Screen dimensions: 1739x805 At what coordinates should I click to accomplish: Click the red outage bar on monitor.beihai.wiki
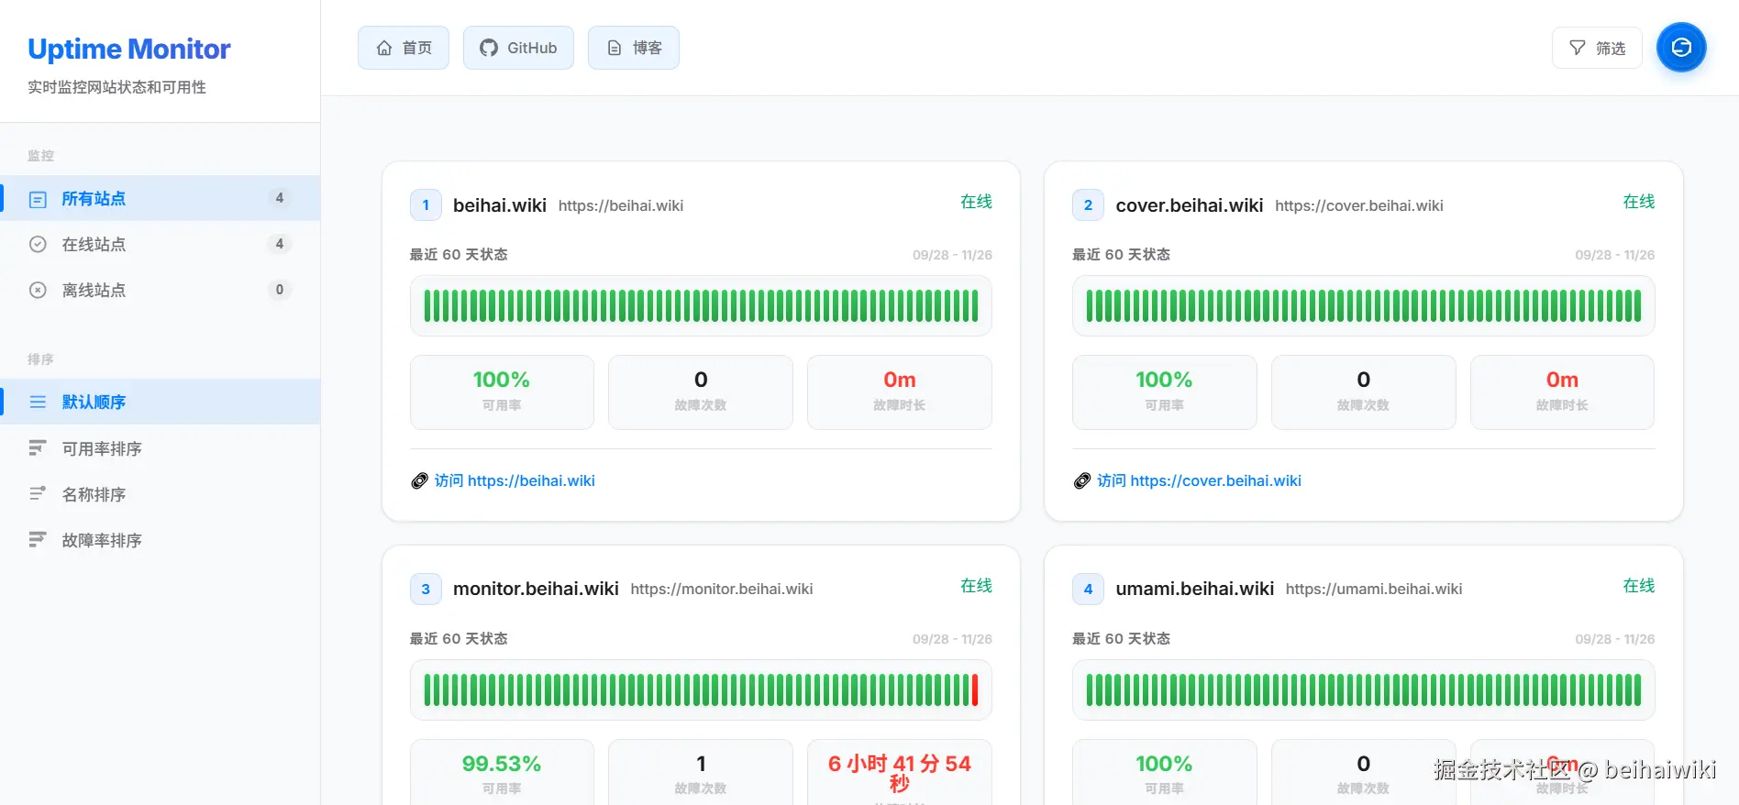point(975,689)
